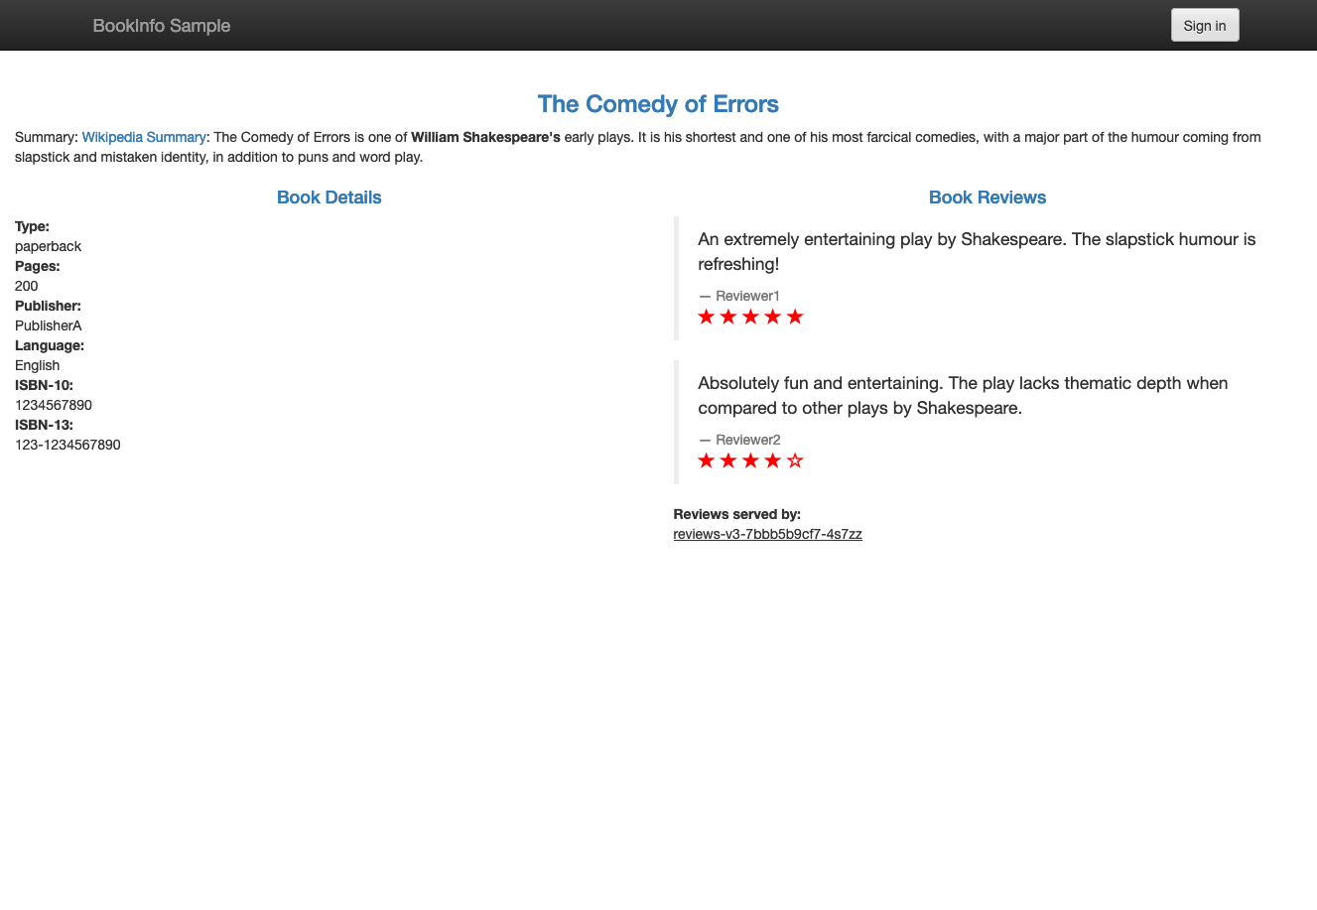The width and height of the screenshot is (1317, 910).
Task: Click the empty outline star under Reviewer2
Action: (x=795, y=460)
